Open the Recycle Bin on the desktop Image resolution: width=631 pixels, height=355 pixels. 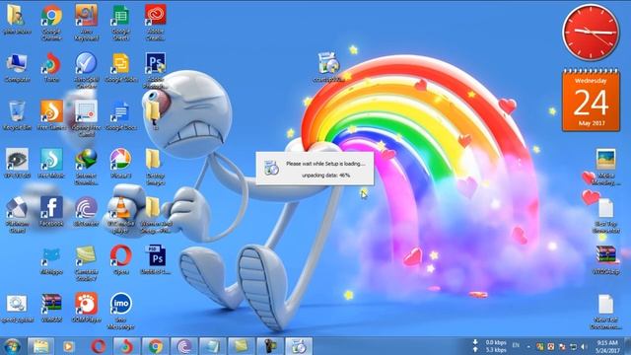click(x=17, y=116)
